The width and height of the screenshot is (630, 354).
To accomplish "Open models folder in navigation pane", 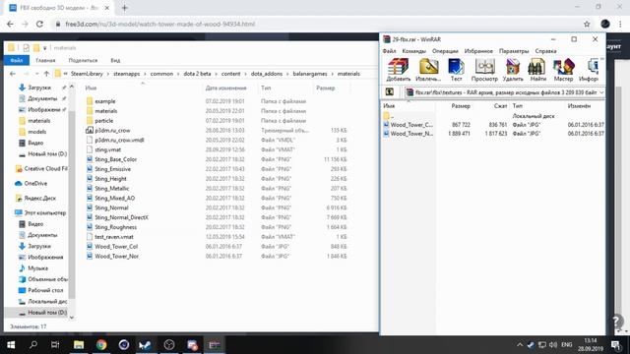I will pyautogui.click(x=37, y=132).
